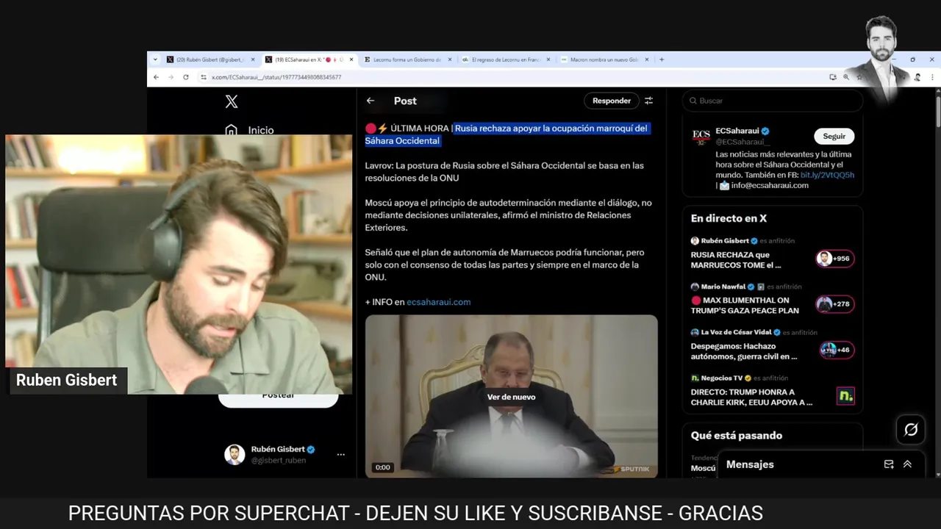Click the ECSaharaui account name
This screenshot has height=529, width=941.
click(737, 131)
